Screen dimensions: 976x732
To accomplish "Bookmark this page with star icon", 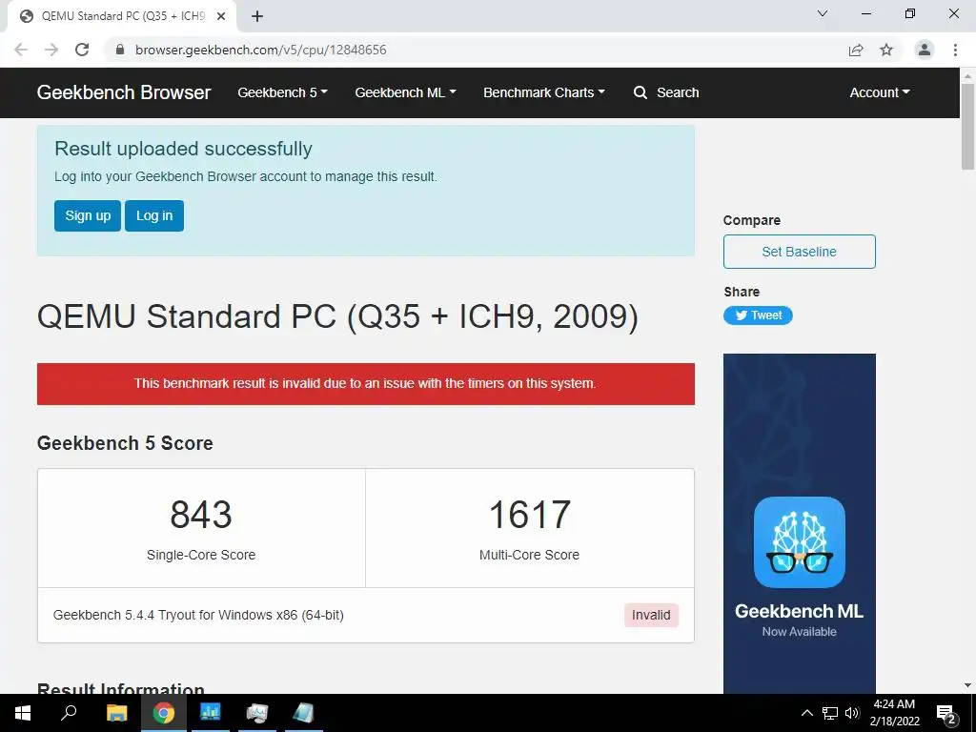I will [886, 50].
